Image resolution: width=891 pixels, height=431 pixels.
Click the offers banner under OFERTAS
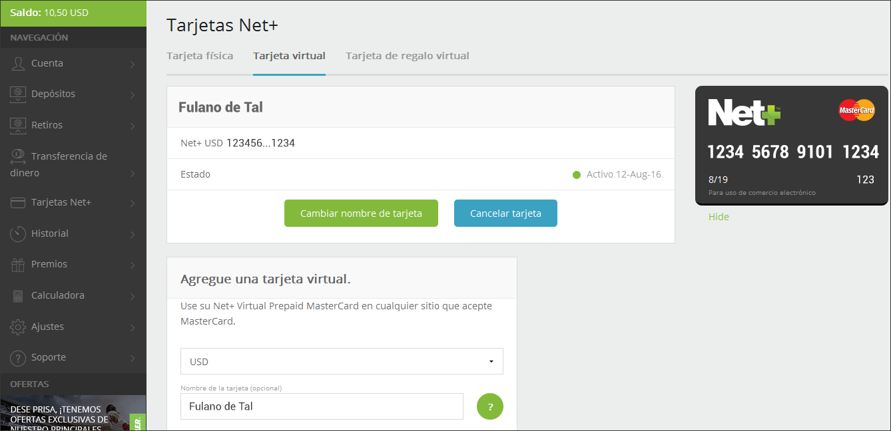coord(73,413)
